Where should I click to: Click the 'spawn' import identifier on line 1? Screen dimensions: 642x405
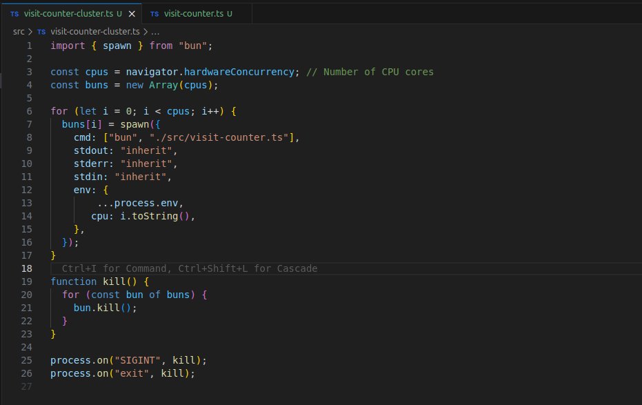tap(117, 46)
